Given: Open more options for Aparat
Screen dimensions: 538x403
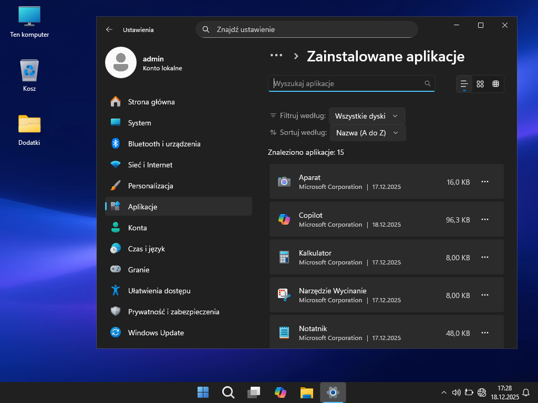Looking at the screenshot, I should pos(485,182).
